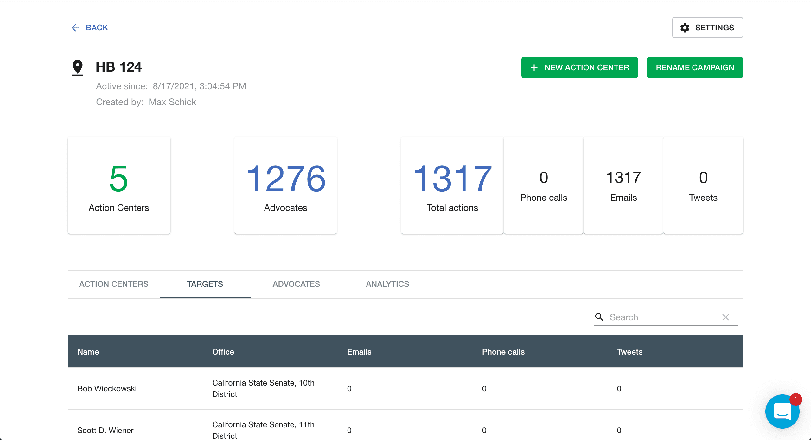Open the Advocates tab

(x=296, y=284)
